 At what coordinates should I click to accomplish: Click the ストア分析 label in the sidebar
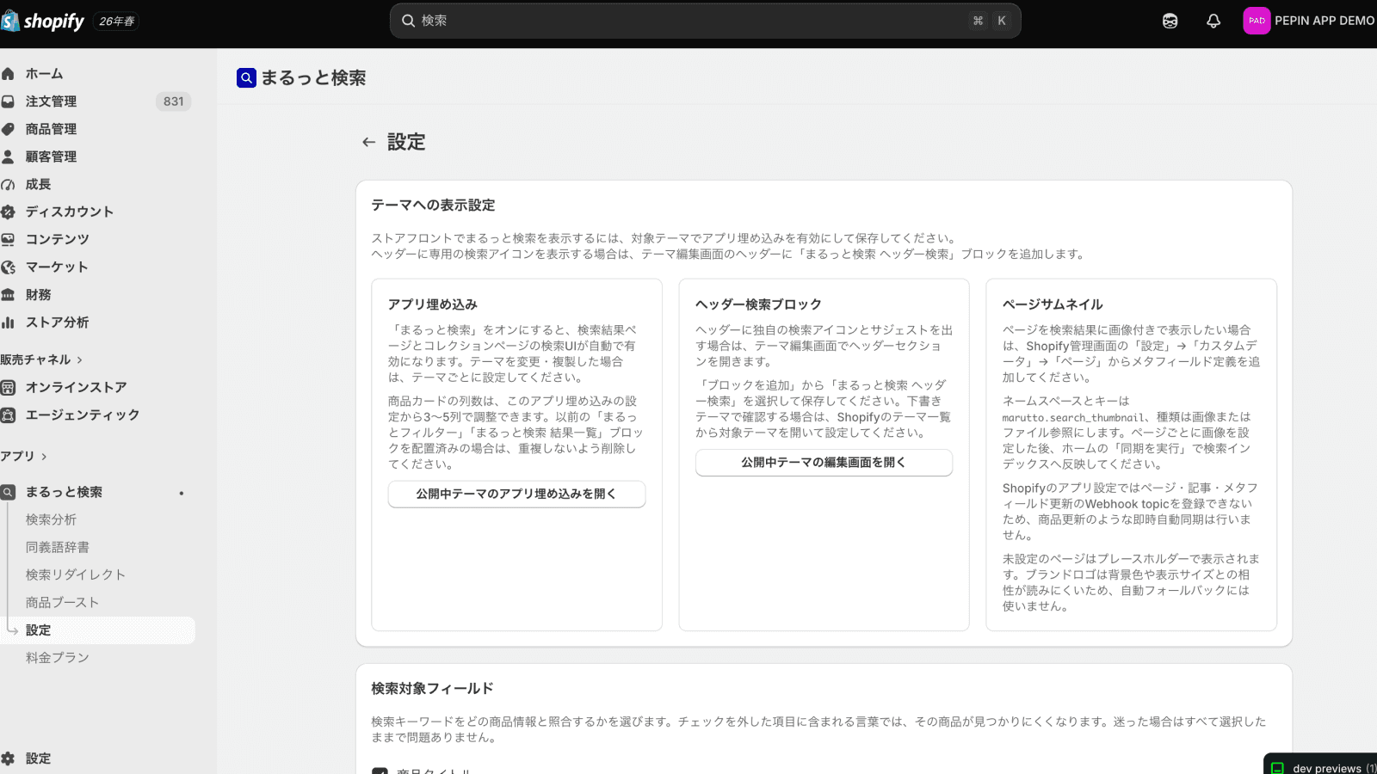[x=57, y=322]
